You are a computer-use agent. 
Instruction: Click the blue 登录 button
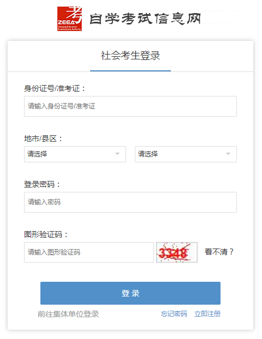click(x=130, y=293)
